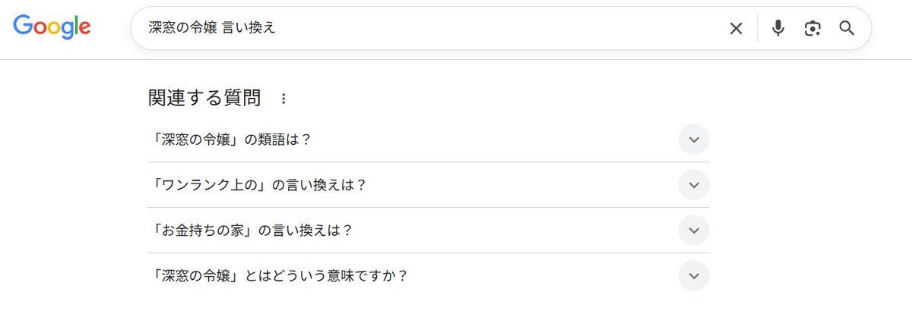Clear the search query with the X icon

tap(736, 29)
